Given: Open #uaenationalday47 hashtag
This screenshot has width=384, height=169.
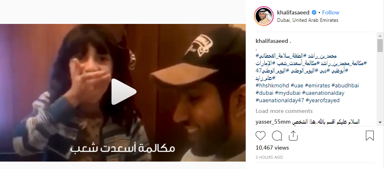Looking at the screenshot, I should click(x=280, y=100).
